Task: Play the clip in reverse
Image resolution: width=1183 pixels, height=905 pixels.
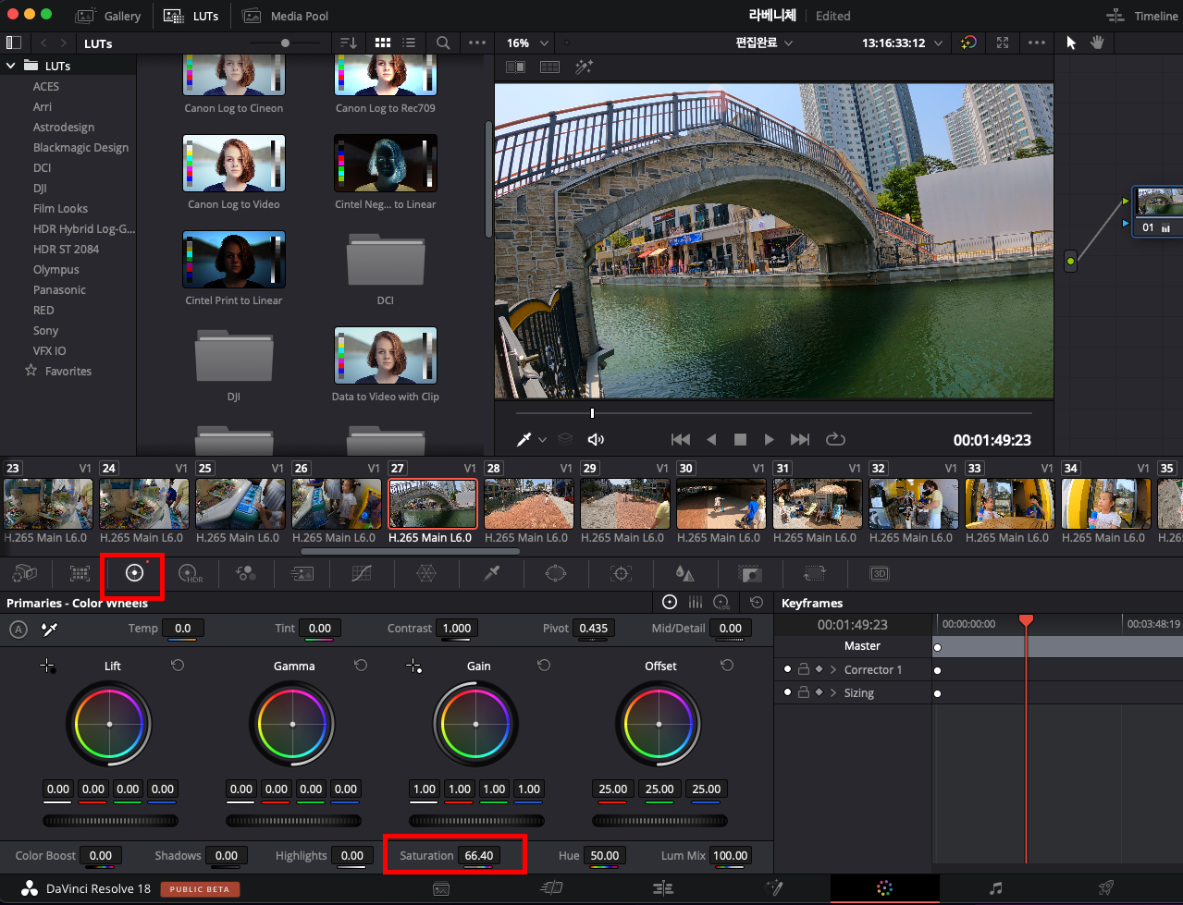Action: [x=711, y=439]
